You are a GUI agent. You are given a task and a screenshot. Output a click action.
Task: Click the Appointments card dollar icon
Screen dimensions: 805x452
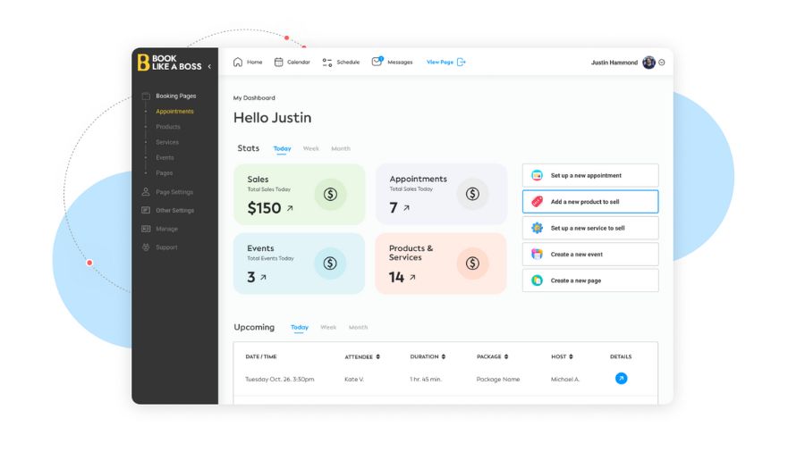tap(472, 194)
